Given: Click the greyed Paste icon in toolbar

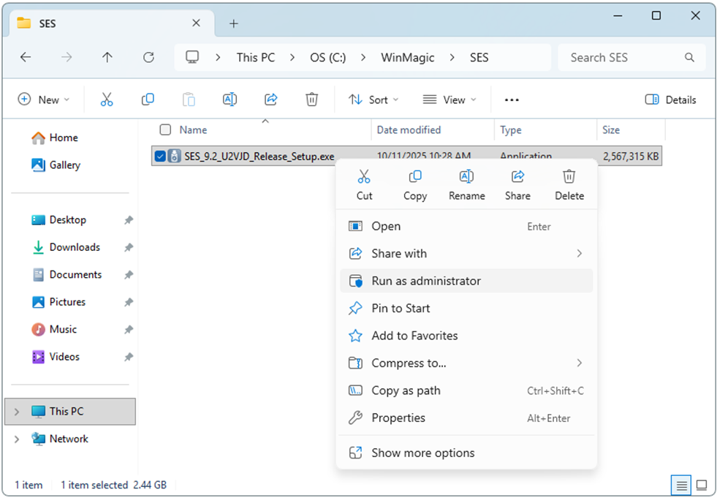Looking at the screenshot, I should point(189,99).
